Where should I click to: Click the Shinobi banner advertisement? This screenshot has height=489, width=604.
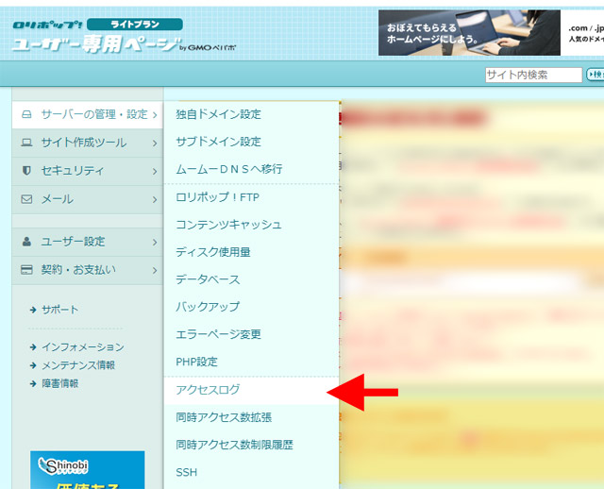(x=88, y=469)
